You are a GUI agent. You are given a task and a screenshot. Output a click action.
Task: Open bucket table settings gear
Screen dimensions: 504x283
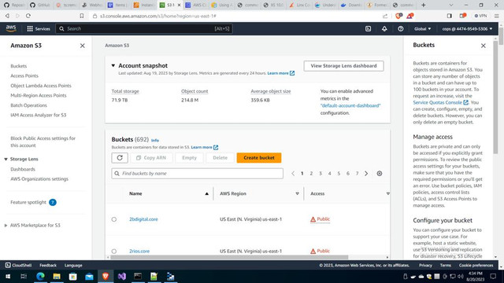[x=380, y=173]
